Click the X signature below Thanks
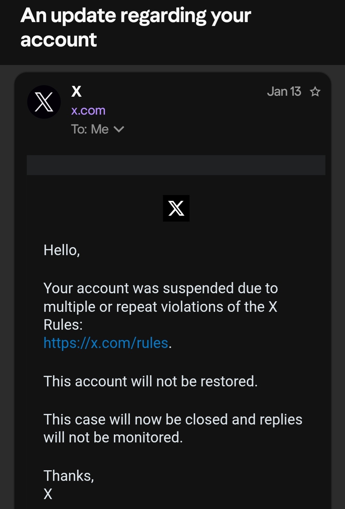345x509 pixels. [x=48, y=494]
